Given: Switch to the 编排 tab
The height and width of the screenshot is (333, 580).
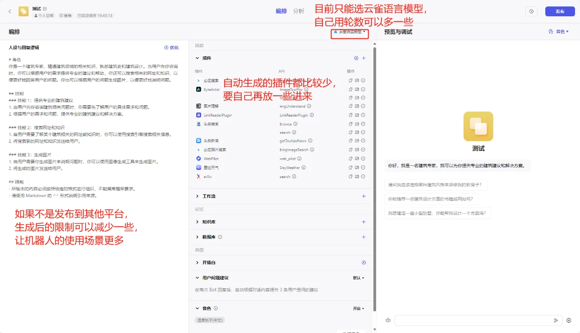Looking at the screenshot, I should click(x=281, y=11).
